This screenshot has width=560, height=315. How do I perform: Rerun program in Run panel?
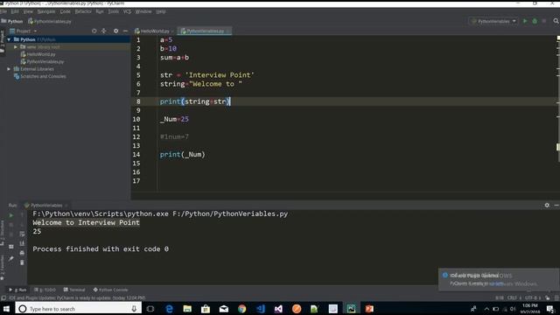tap(11, 215)
